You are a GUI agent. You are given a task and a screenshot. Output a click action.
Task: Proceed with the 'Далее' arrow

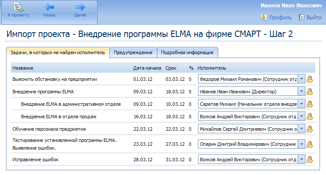click(80, 7)
